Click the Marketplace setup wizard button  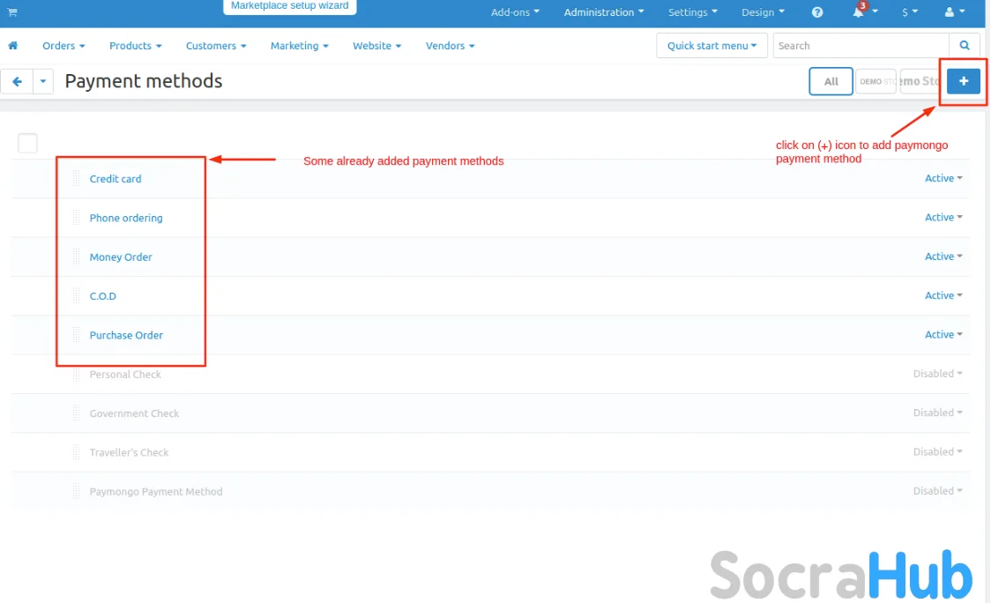point(289,6)
